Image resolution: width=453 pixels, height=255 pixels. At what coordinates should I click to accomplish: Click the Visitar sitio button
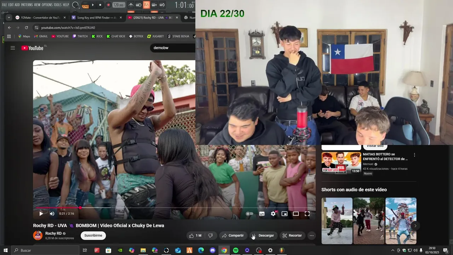375,146
